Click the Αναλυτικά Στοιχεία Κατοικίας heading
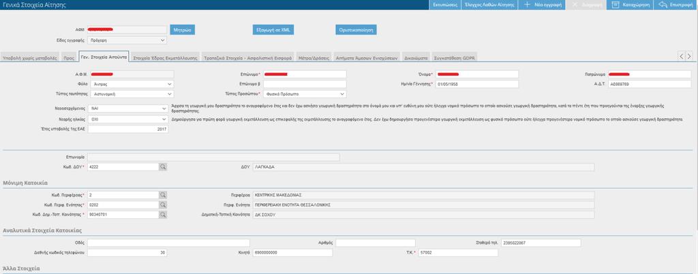Image resolution: width=698 pixels, height=274 pixels. click(42, 230)
